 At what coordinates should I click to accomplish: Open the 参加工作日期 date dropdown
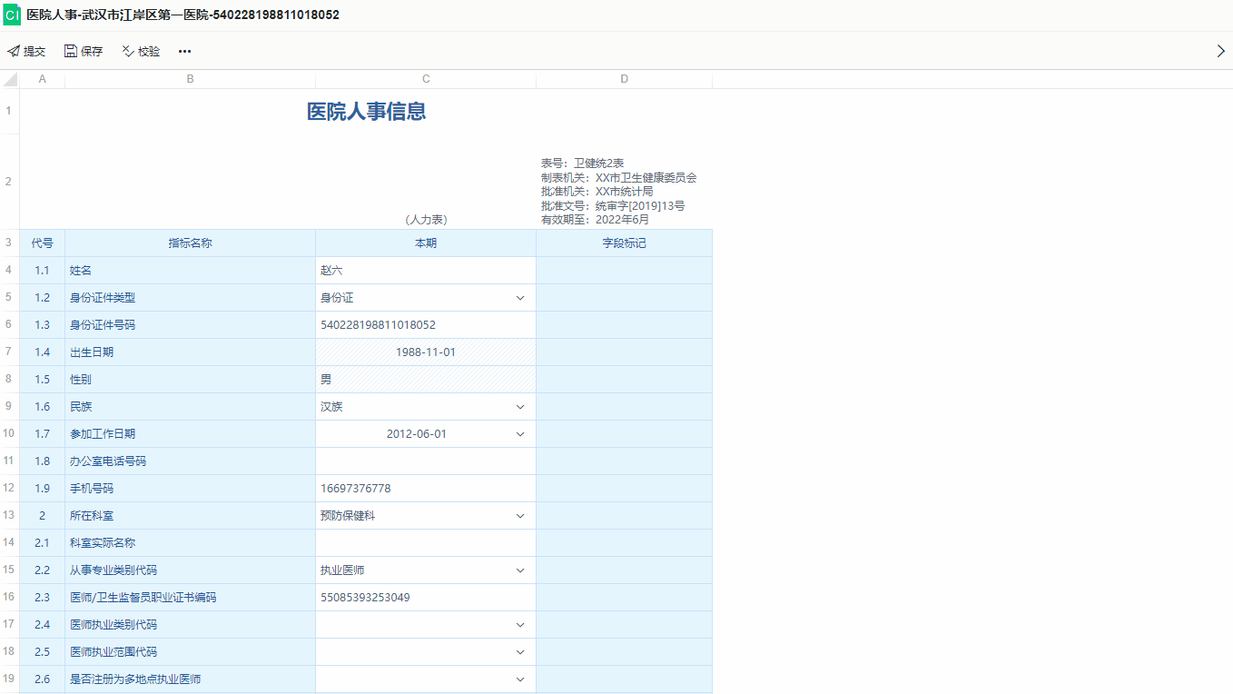[x=520, y=434]
